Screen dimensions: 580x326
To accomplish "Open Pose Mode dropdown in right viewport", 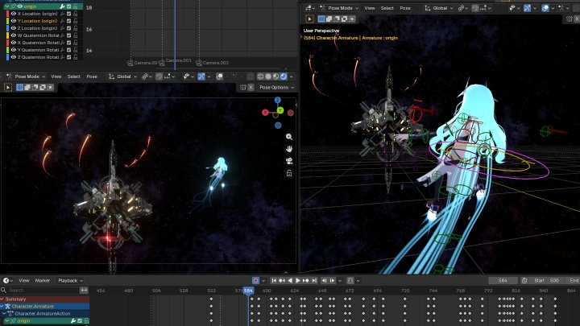I will pos(339,8).
